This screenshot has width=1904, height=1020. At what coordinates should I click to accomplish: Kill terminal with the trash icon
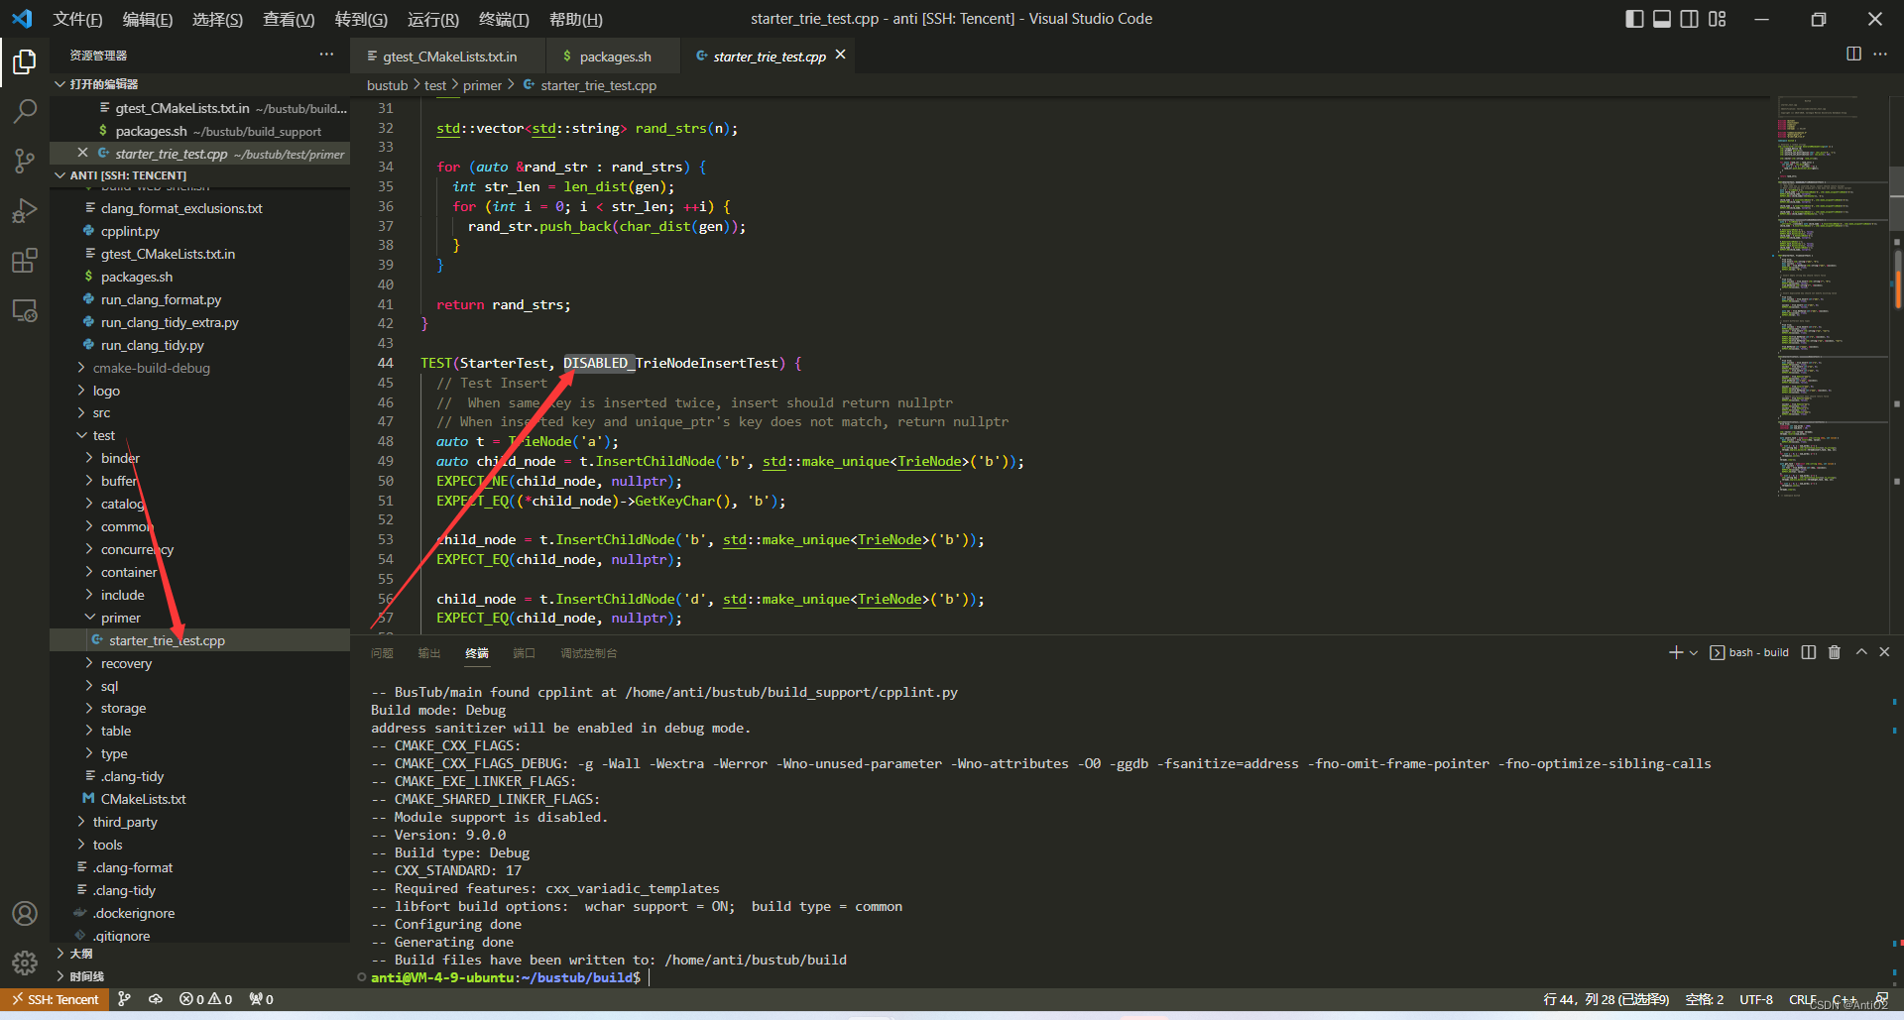tap(1834, 652)
